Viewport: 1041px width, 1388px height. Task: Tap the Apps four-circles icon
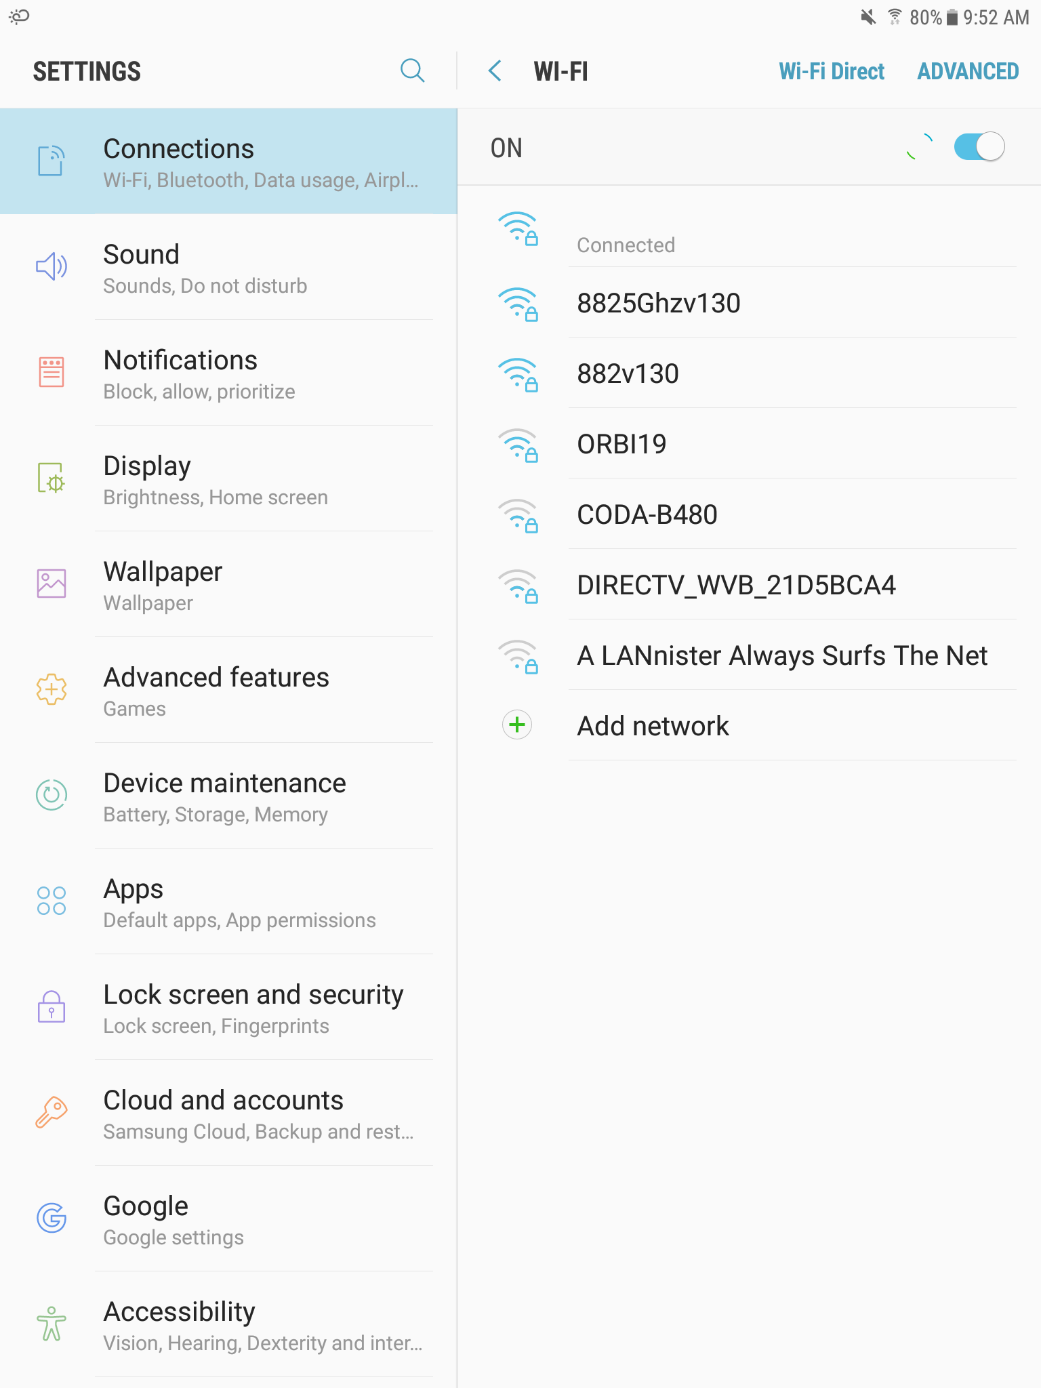point(52,901)
